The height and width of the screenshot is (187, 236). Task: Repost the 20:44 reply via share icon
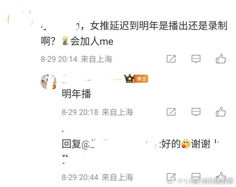171,177
